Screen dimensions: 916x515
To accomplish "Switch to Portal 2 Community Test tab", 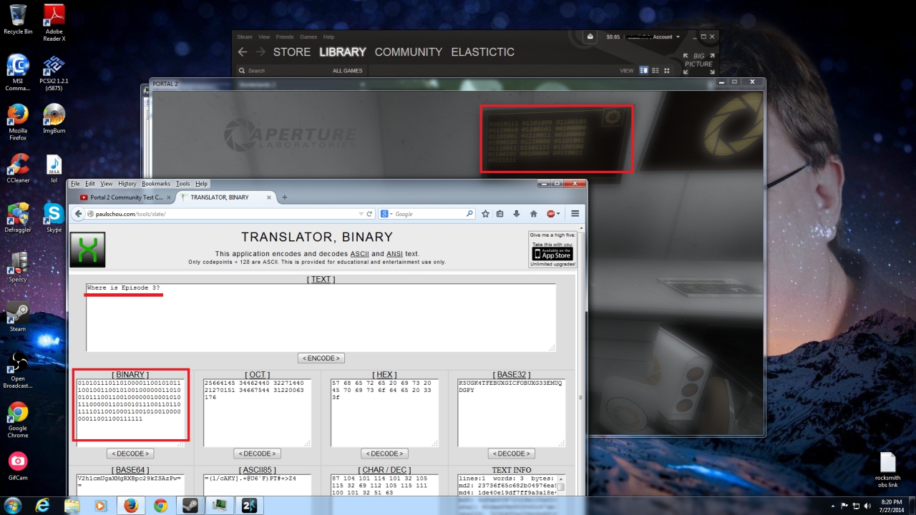I will tap(125, 197).
